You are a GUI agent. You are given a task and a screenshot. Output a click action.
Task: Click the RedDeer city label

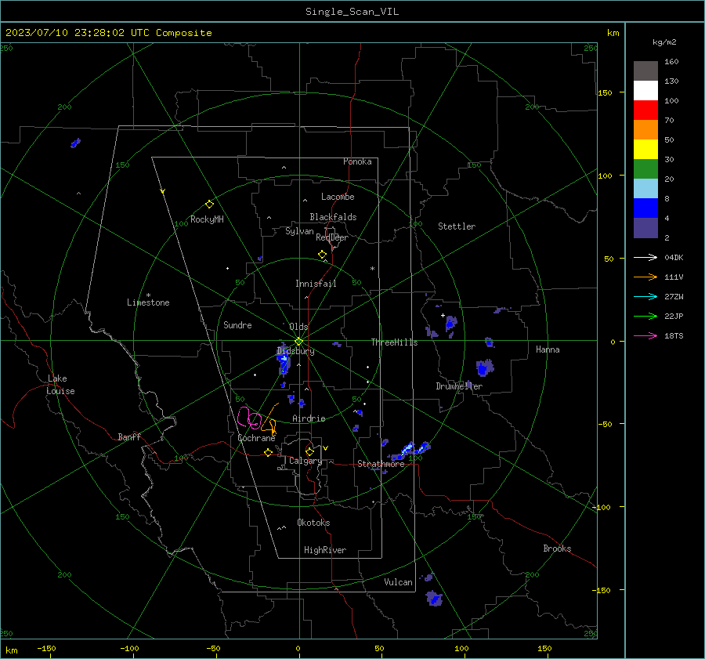[x=332, y=237]
